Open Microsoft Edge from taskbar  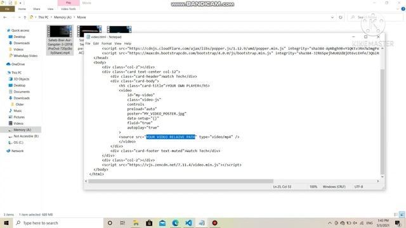pos(175,223)
